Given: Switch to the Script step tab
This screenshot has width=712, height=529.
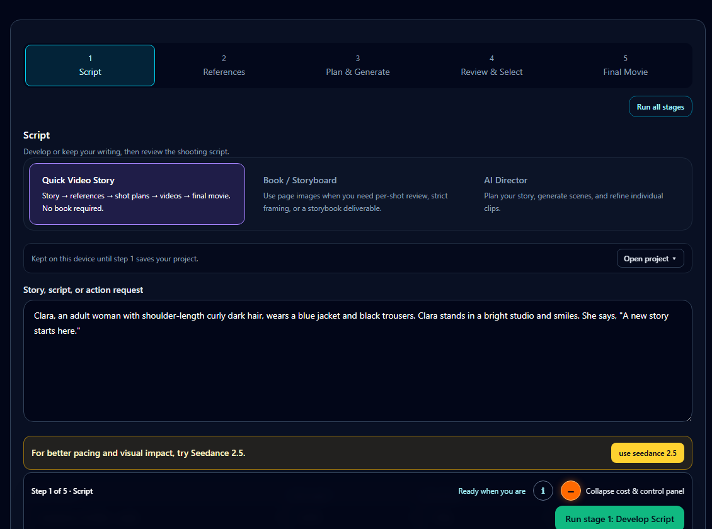Looking at the screenshot, I should (90, 65).
